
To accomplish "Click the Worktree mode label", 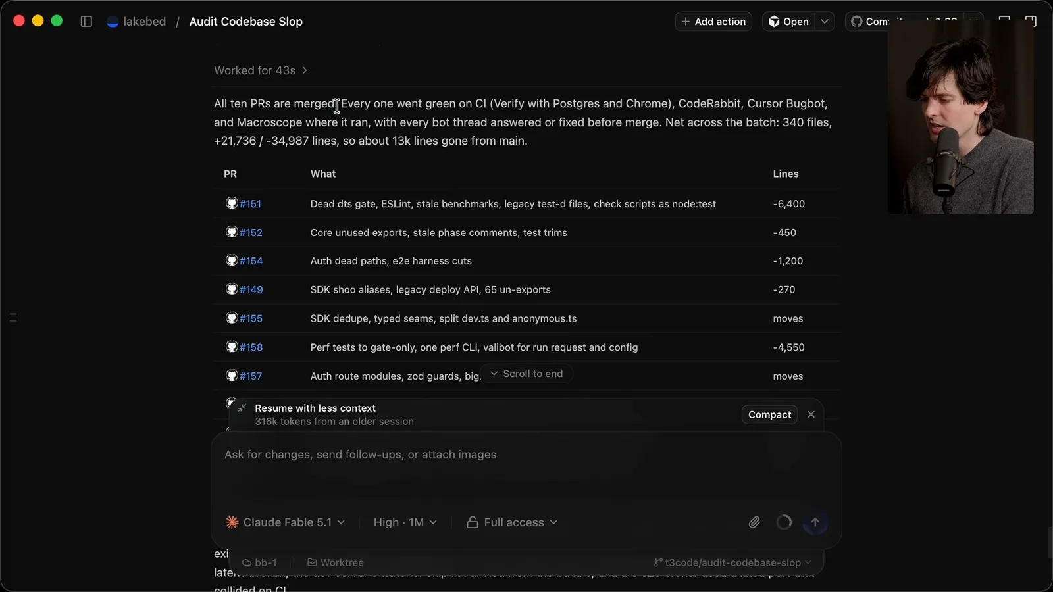I will 336,563.
